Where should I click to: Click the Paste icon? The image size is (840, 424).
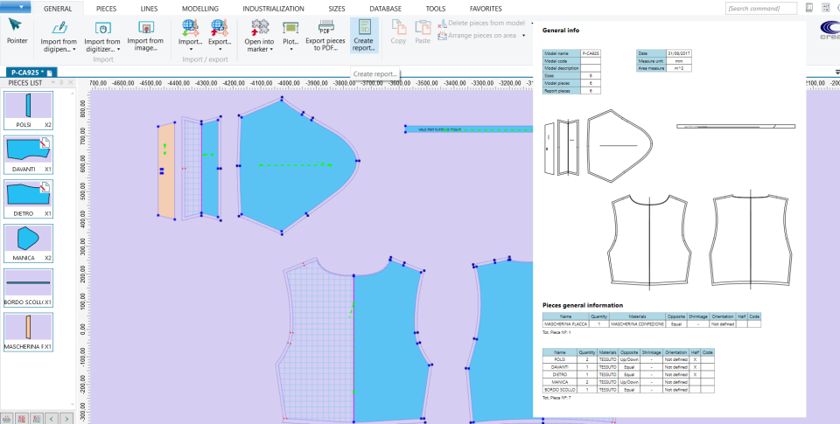pos(423,27)
